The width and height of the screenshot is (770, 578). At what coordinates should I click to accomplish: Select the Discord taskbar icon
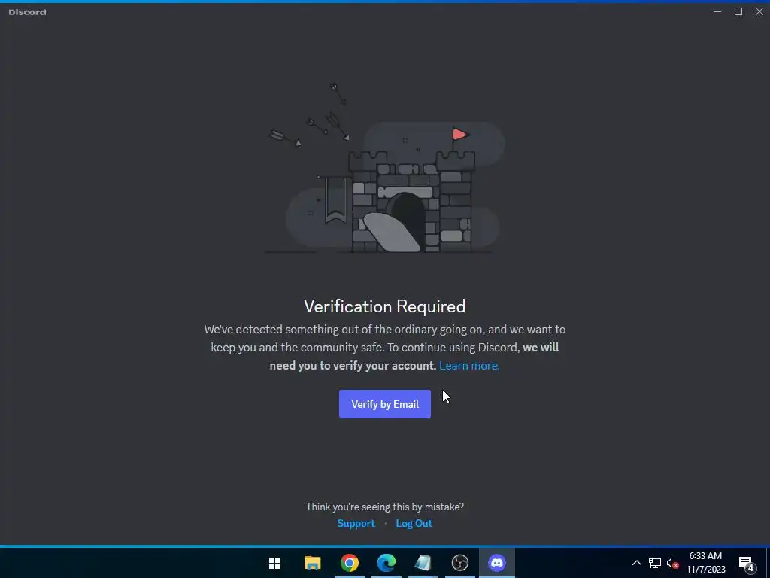(497, 563)
